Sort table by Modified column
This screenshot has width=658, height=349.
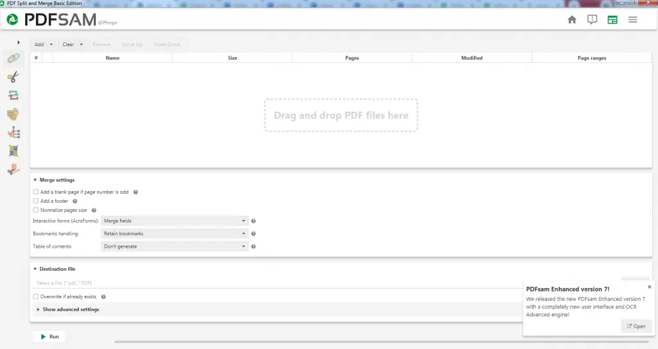(x=472, y=58)
